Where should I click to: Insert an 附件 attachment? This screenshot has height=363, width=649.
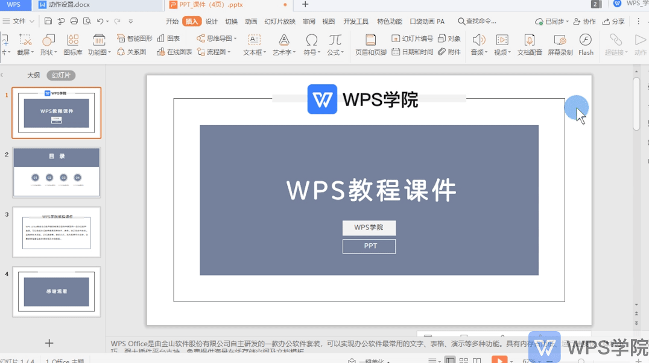click(x=449, y=52)
